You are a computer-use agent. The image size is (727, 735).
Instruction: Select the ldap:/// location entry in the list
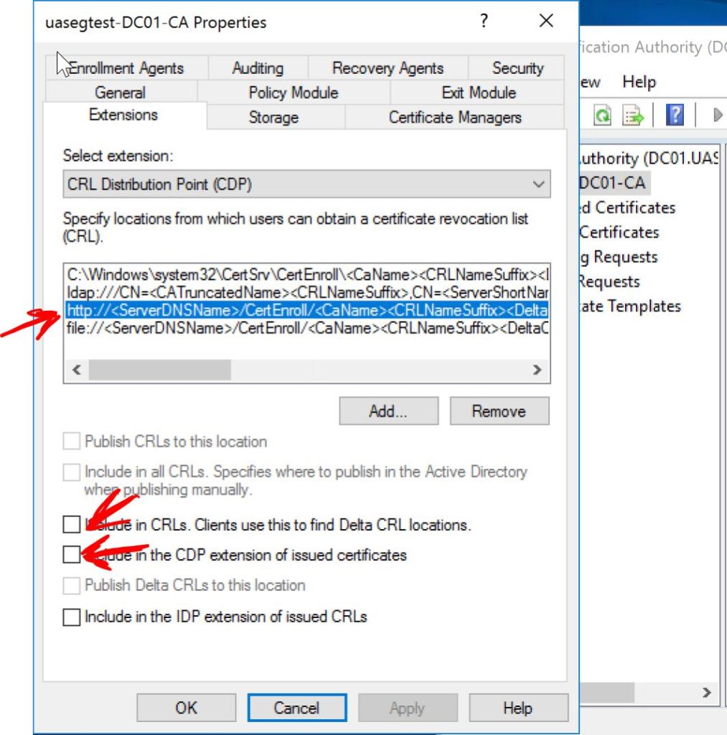(x=307, y=293)
